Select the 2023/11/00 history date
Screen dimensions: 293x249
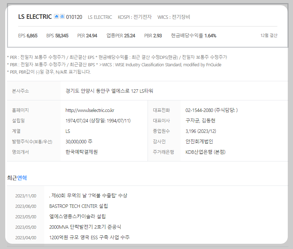click(x=26, y=196)
